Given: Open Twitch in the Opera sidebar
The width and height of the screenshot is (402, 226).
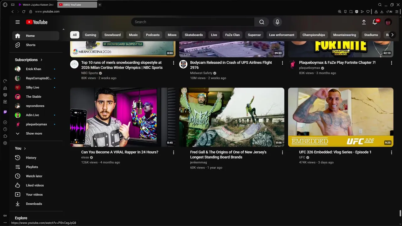Looking at the screenshot, I should tap(5, 112).
